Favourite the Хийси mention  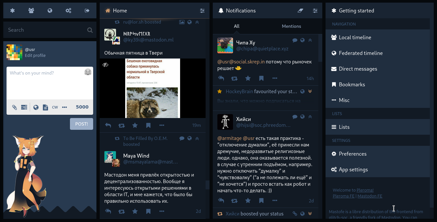pos(248,201)
